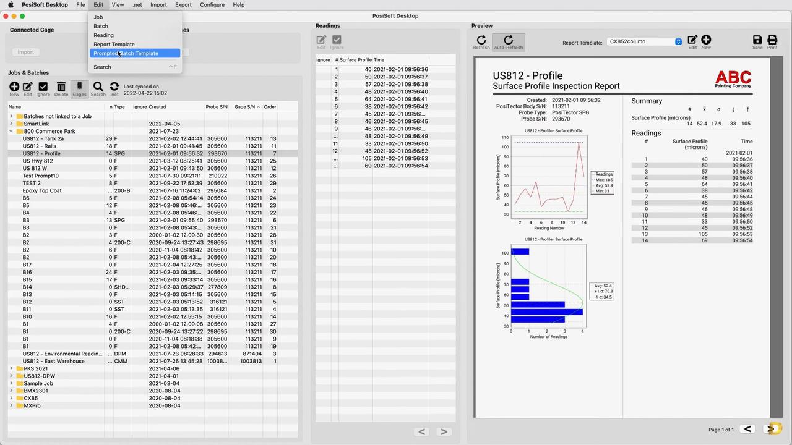This screenshot has width=792, height=445.
Task: Open the Configure menu
Action: click(212, 4)
